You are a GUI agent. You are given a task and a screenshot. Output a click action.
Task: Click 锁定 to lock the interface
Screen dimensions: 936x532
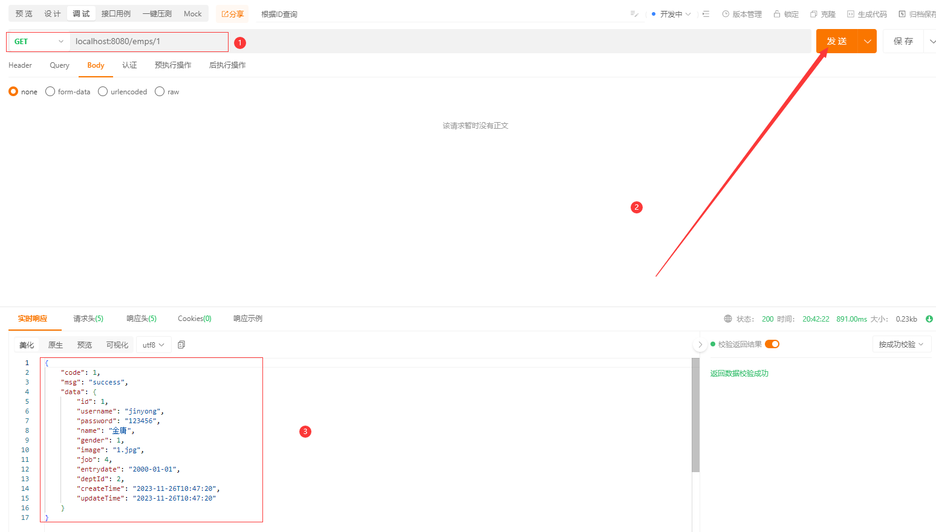pos(786,14)
